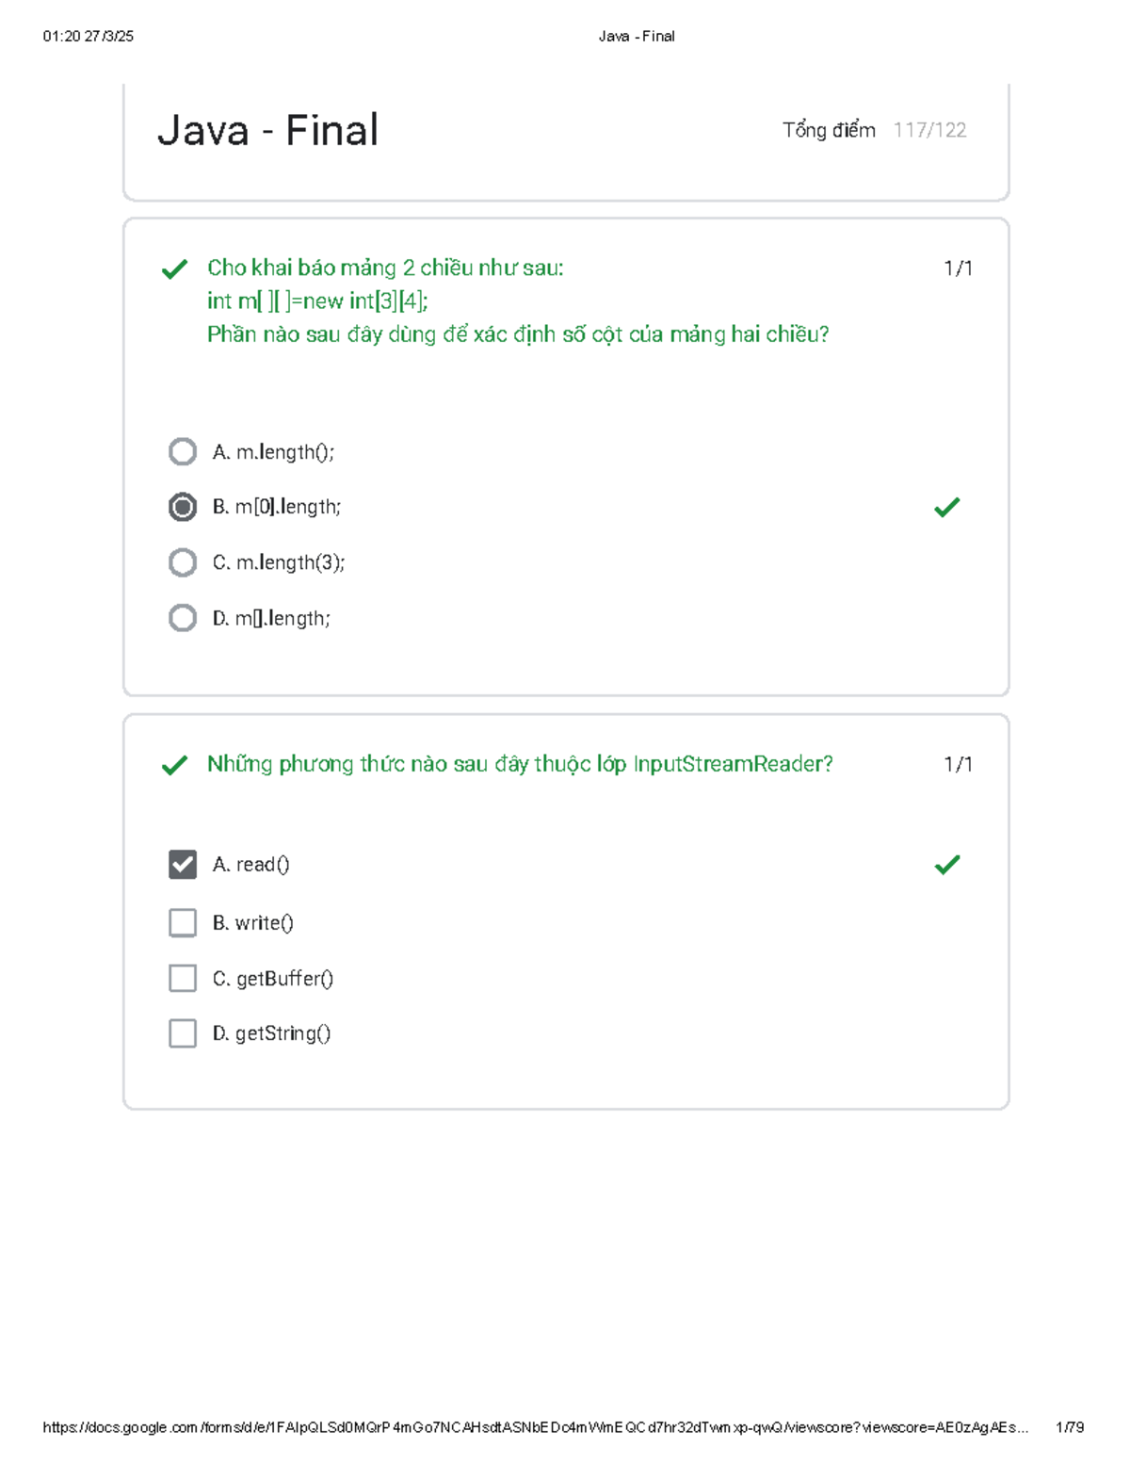Viewport: 1130px width, 1463px height.
Task: Click the Tổng điểm label
Action: pyautogui.click(x=829, y=130)
